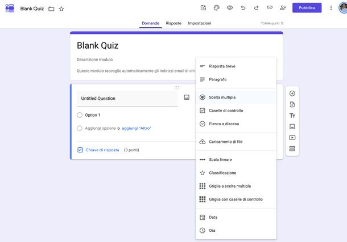Screen dimensions: 347x242
Task: Choose Griglia a scelta multipla type
Action: (236, 186)
